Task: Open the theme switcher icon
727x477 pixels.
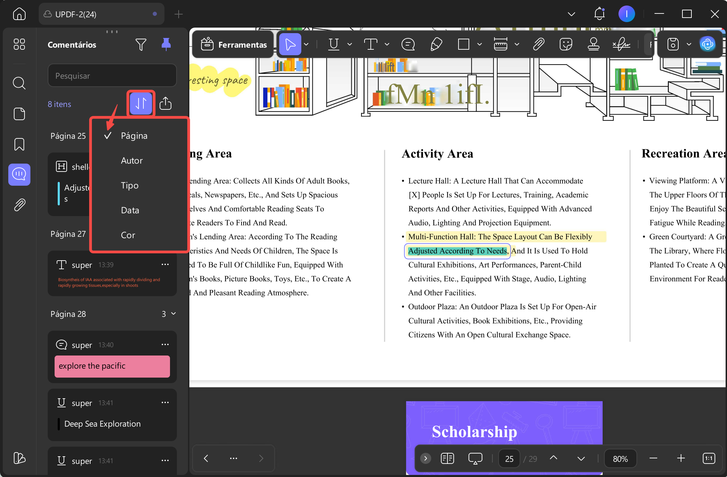Action: 19,458
